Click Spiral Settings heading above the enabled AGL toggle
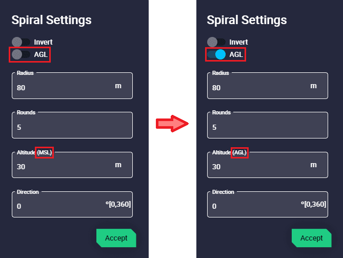Viewport: 343px width, 258px height. (x=247, y=20)
